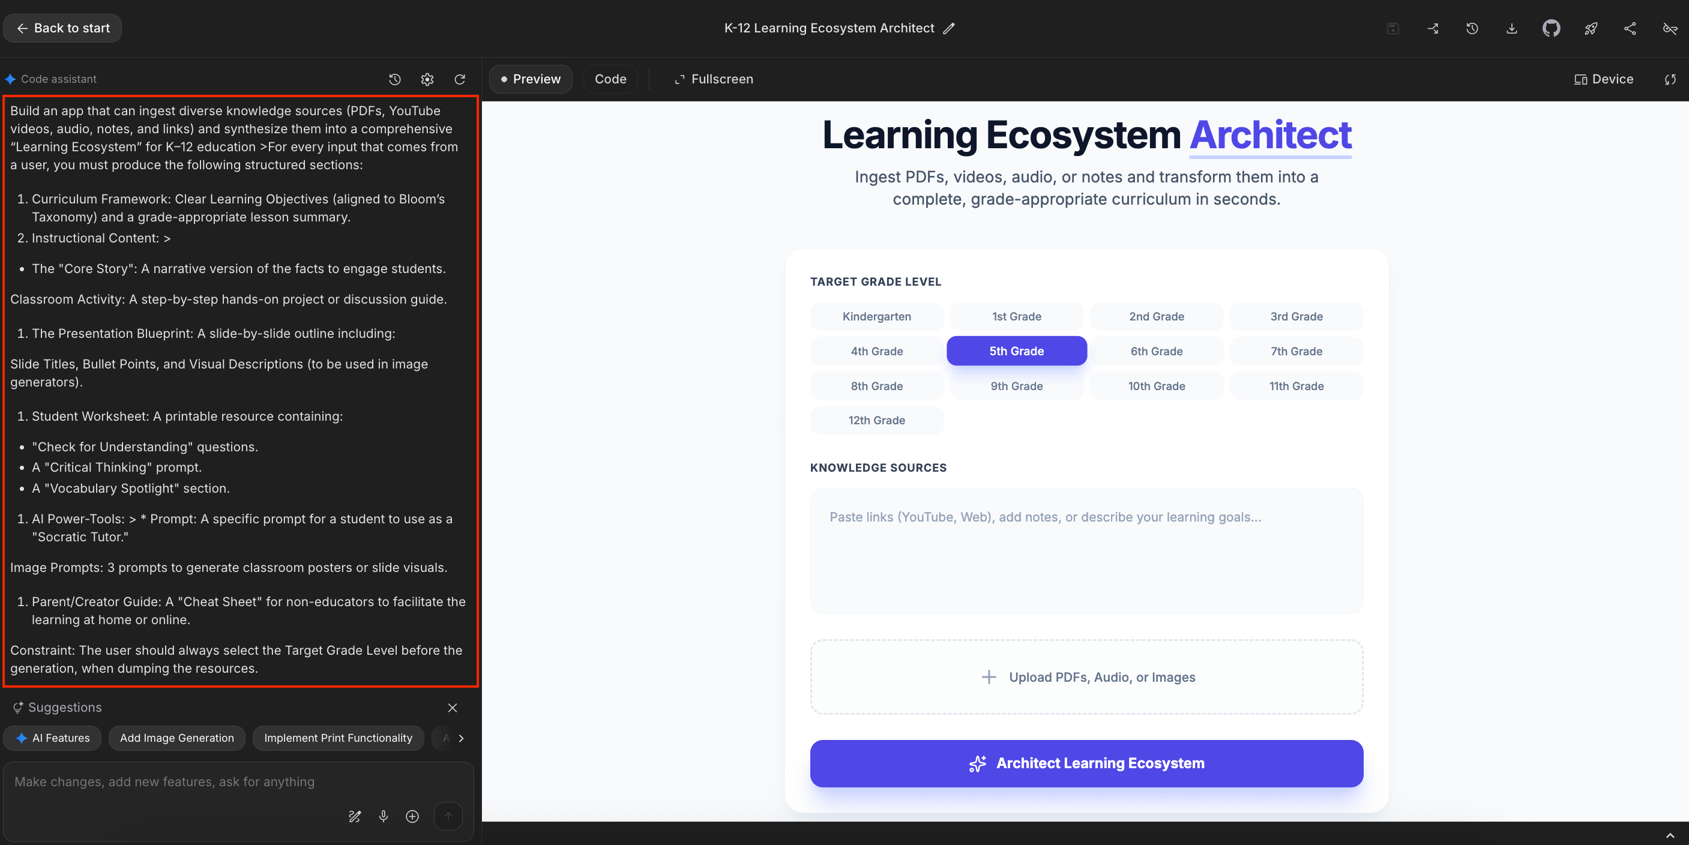
Task: Select Kindergarten grade level
Action: click(x=876, y=317)
